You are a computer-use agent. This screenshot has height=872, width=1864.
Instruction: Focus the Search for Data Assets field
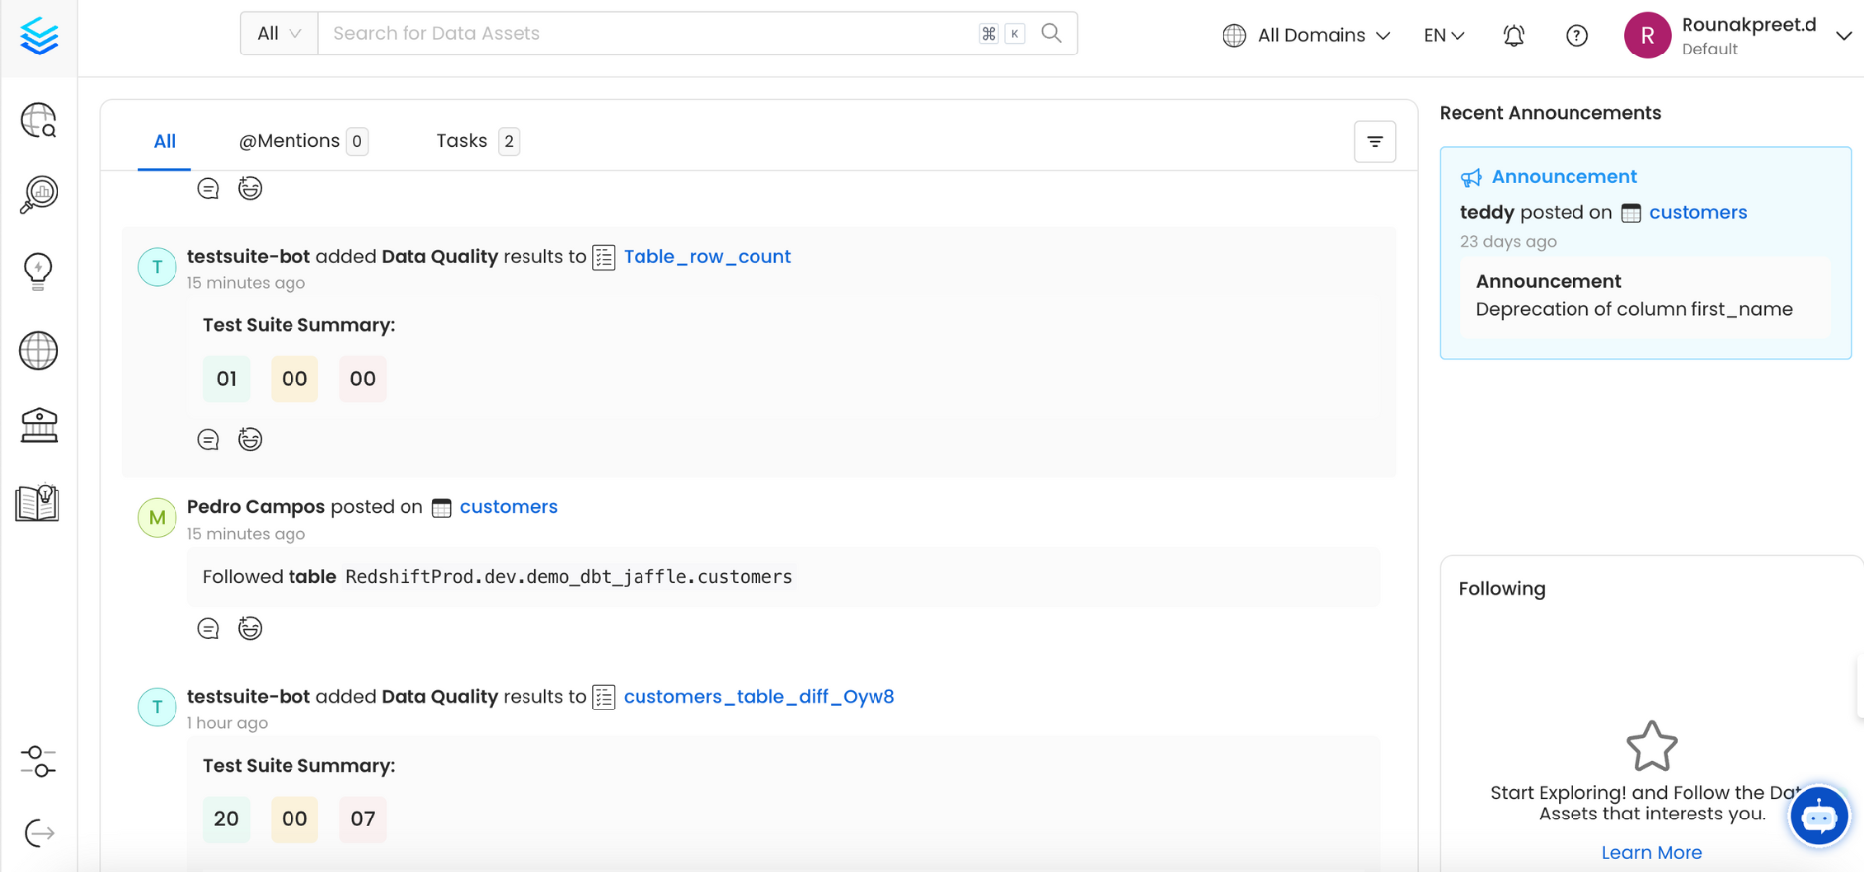644,34
